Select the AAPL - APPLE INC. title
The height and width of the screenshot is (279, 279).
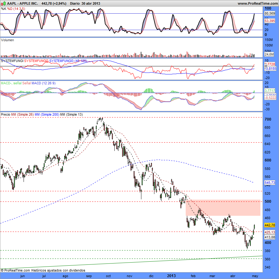[22, 3]
